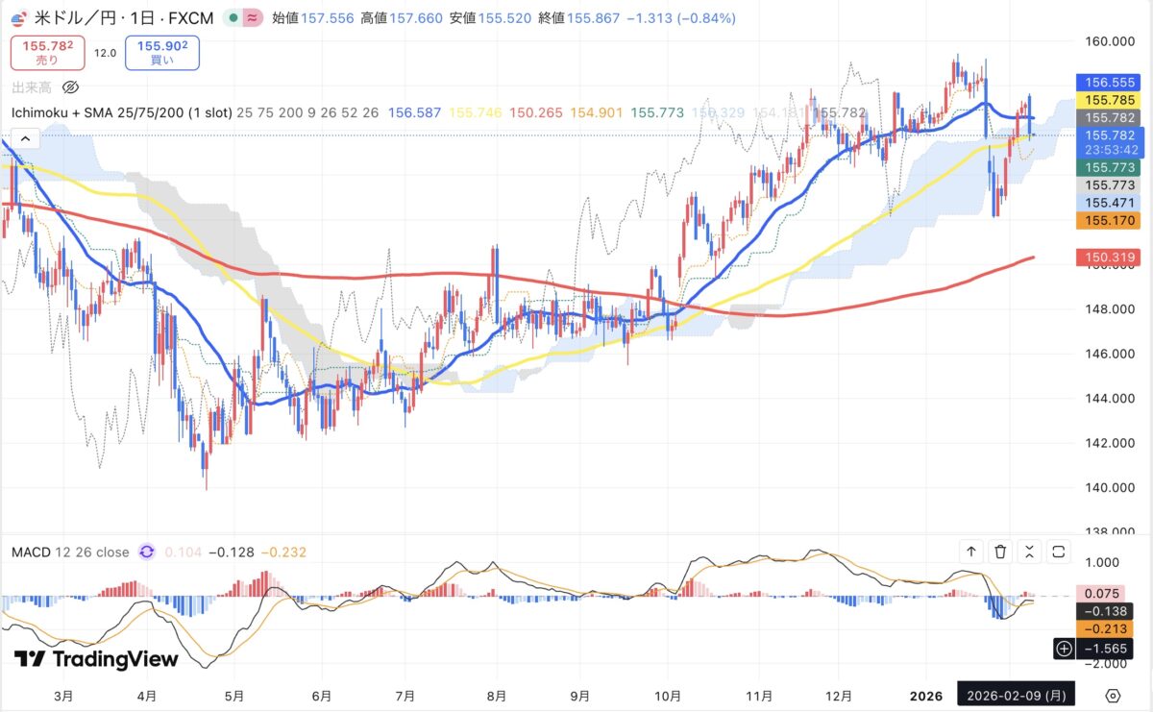The height and width of the screenshot is (712, 1153).
Task: Select the MACD 12 26 close legend
Action: pos(69,552)
